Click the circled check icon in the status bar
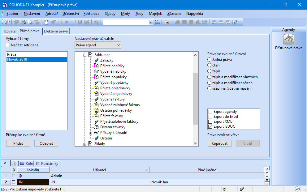 click(x=297, y=189)
